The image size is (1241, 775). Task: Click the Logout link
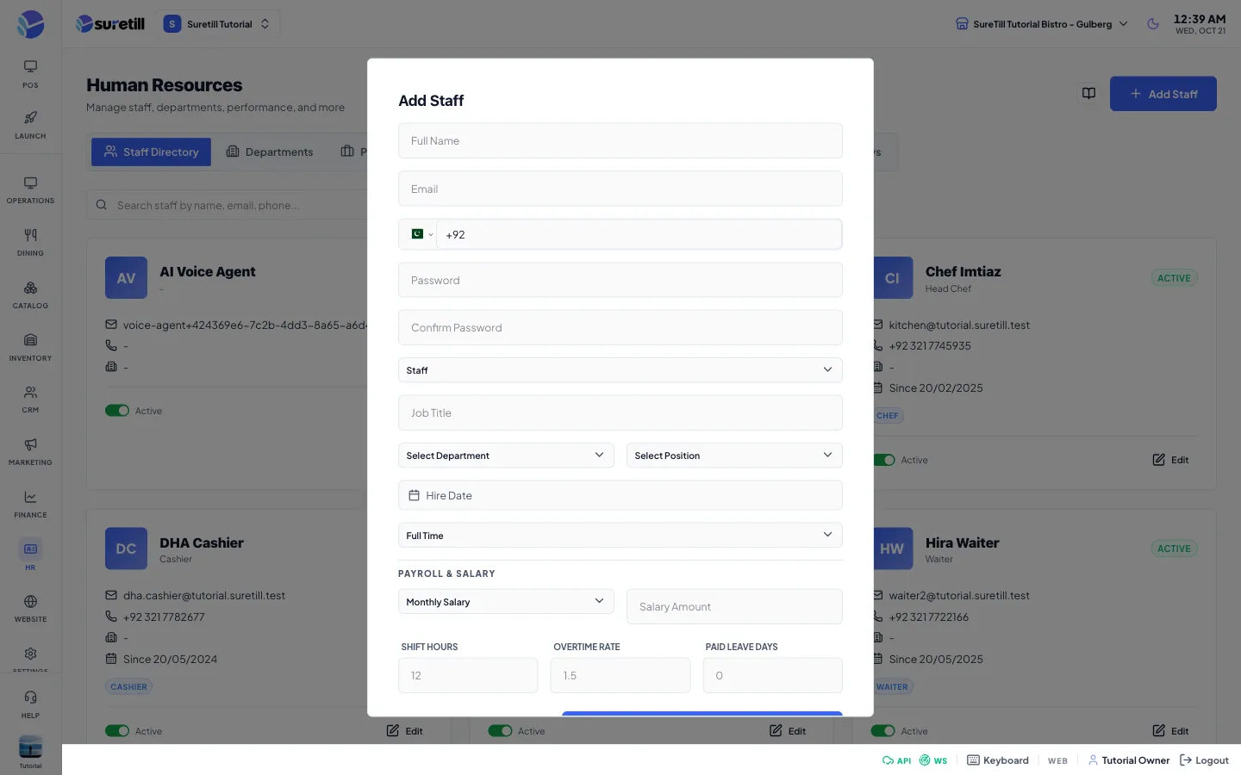(x=1204, y=760)
